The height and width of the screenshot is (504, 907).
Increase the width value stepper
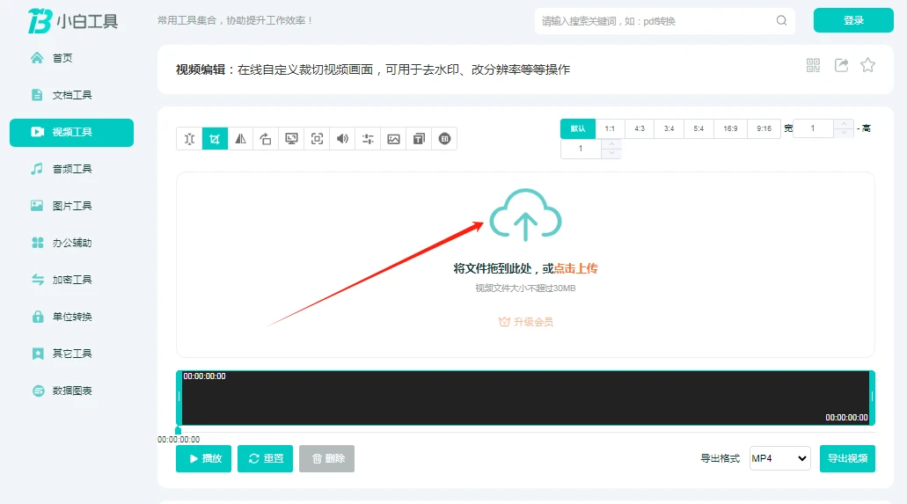pos(844,124)
